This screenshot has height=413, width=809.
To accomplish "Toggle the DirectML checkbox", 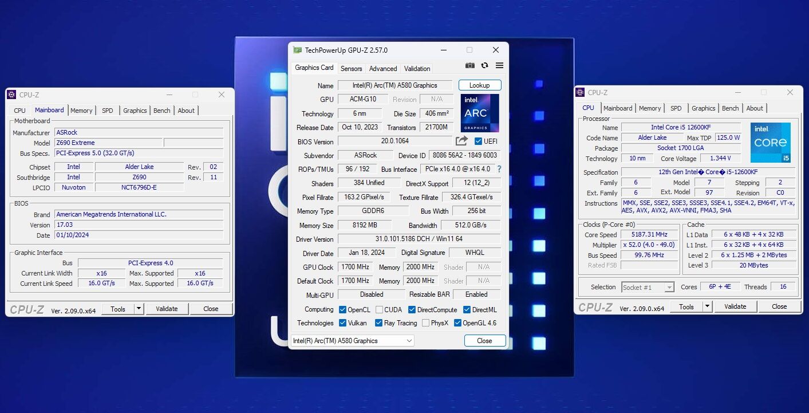I will 467,310.
